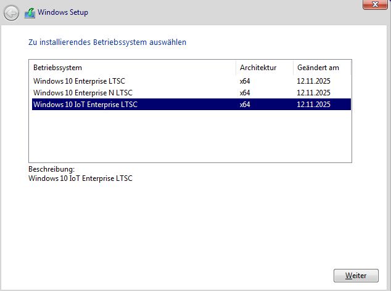
Task: Click the Beschreibung label
Action: pos(51,169)
